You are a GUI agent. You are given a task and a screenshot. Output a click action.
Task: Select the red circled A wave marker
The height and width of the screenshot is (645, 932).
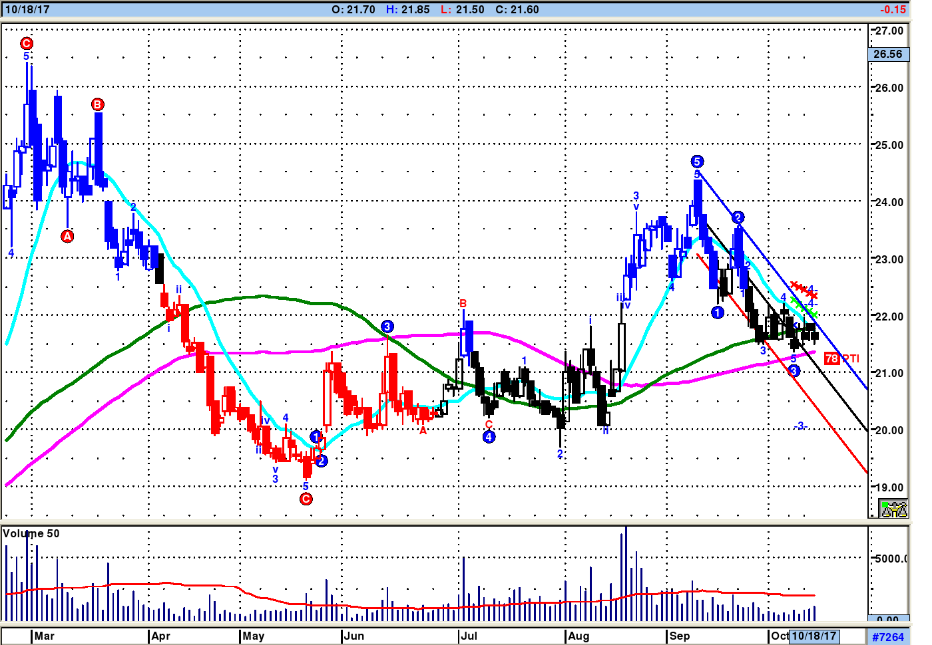[67, 236]
